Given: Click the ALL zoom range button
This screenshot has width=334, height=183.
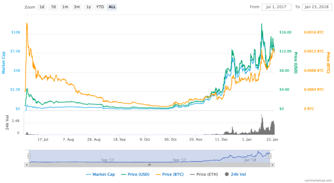Looking at the screenshot, I should coord(112,7).
